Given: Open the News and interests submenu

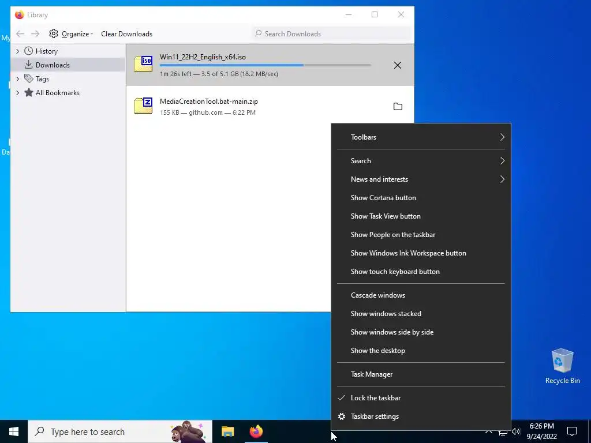Looking at the screenshot, I should [x=421, y=179].
